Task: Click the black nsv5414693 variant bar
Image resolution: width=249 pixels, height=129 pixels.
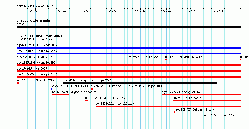Action: 140,83
